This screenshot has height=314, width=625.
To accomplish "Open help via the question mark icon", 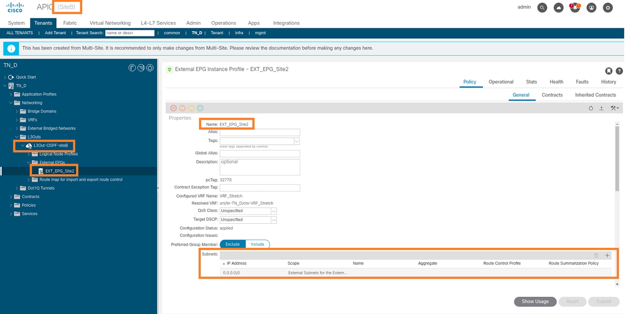I will pyautogui.click(x=620, y=71).
